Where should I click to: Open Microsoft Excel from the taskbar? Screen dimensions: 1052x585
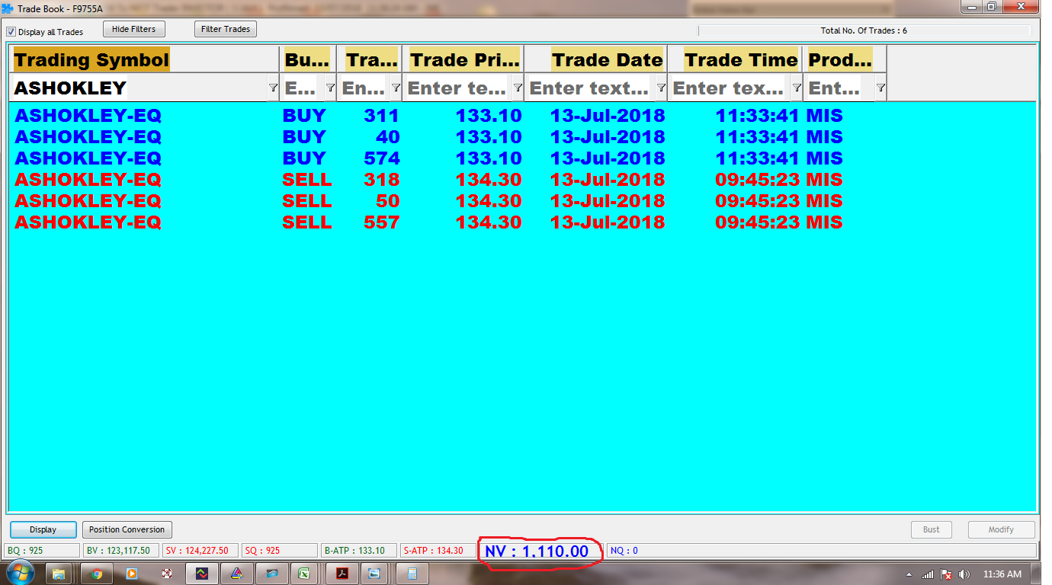(303, 574)
